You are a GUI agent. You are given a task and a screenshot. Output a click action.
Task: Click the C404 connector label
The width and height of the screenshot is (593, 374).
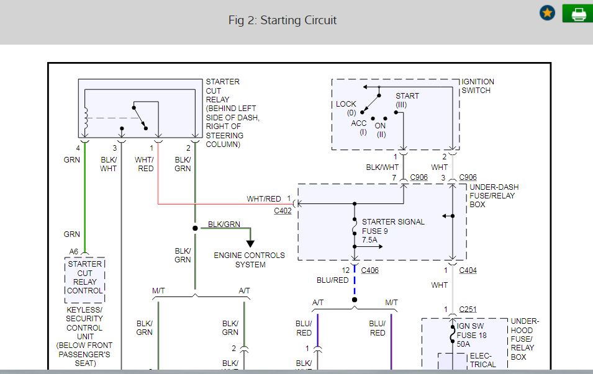click(x=468, y=270)
